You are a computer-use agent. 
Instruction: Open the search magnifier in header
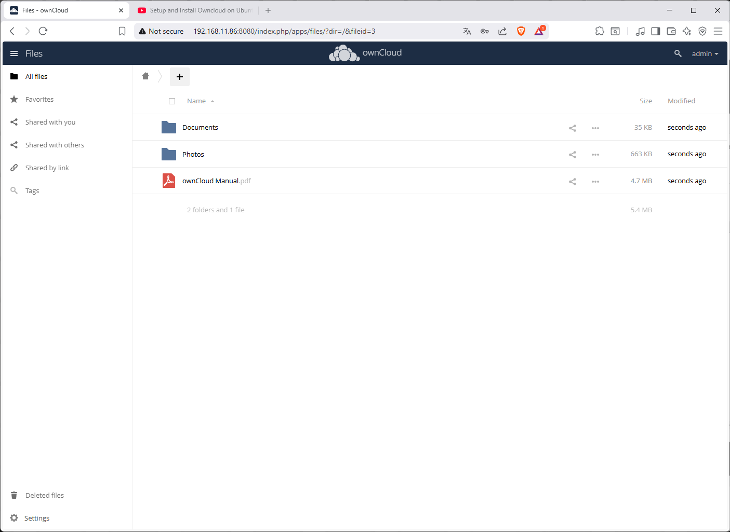click(x=678, y=53)
